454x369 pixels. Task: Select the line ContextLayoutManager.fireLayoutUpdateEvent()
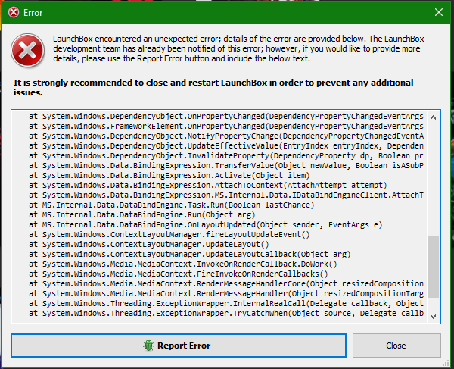(x=169, y=234)
